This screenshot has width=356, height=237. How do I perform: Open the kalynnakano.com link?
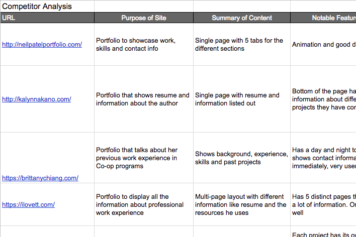37,99
